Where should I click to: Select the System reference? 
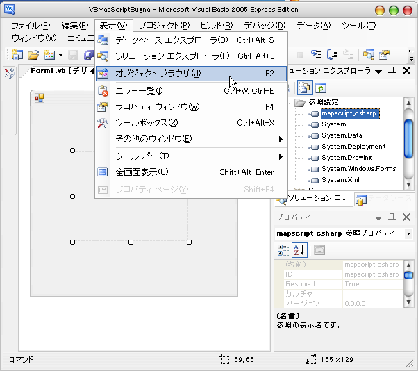(334, 124)
